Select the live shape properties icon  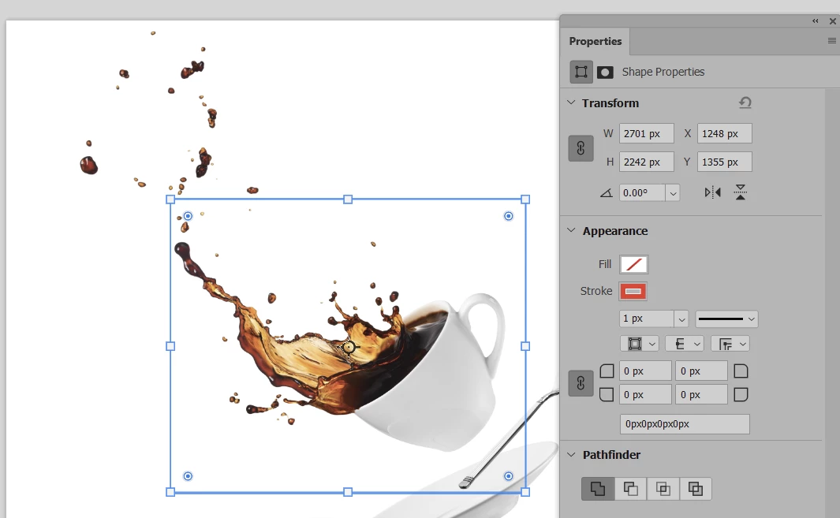581,72
